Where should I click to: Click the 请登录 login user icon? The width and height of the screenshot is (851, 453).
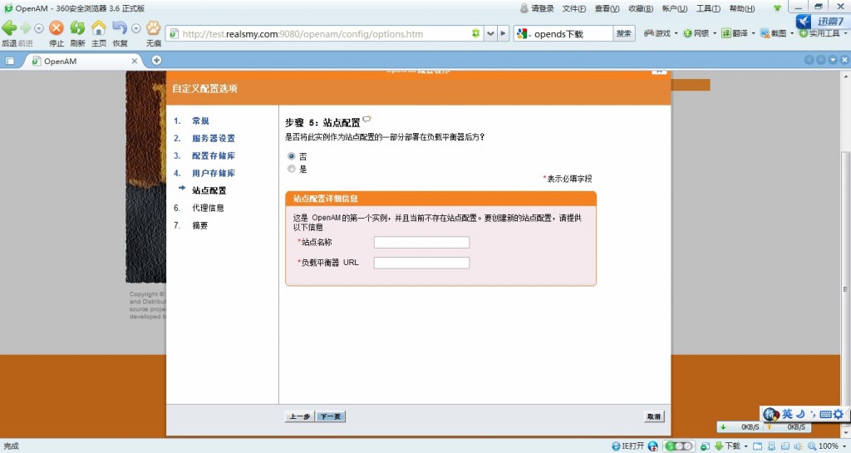(524, 8)
